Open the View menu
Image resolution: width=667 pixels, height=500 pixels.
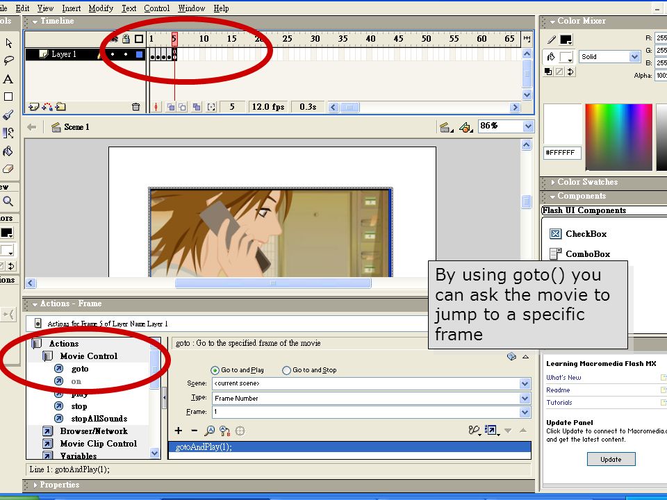click(x=46, y=8)
